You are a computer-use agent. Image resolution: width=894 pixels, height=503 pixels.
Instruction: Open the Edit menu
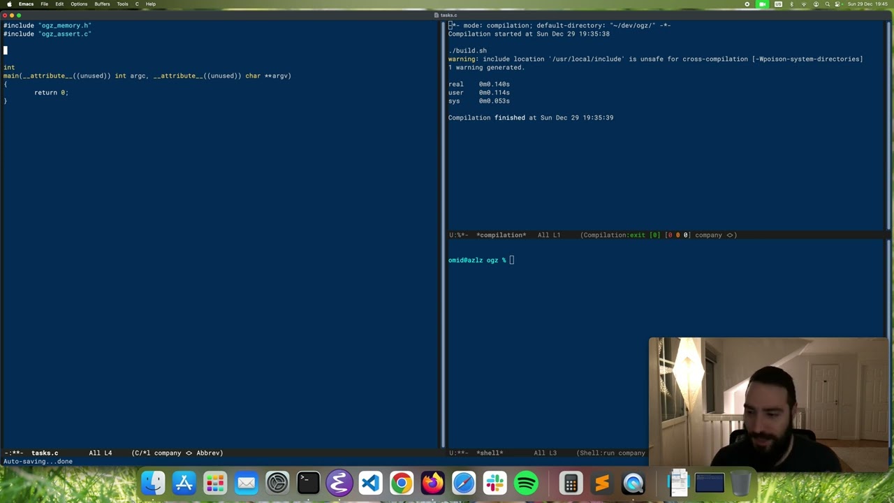(59, 4)
